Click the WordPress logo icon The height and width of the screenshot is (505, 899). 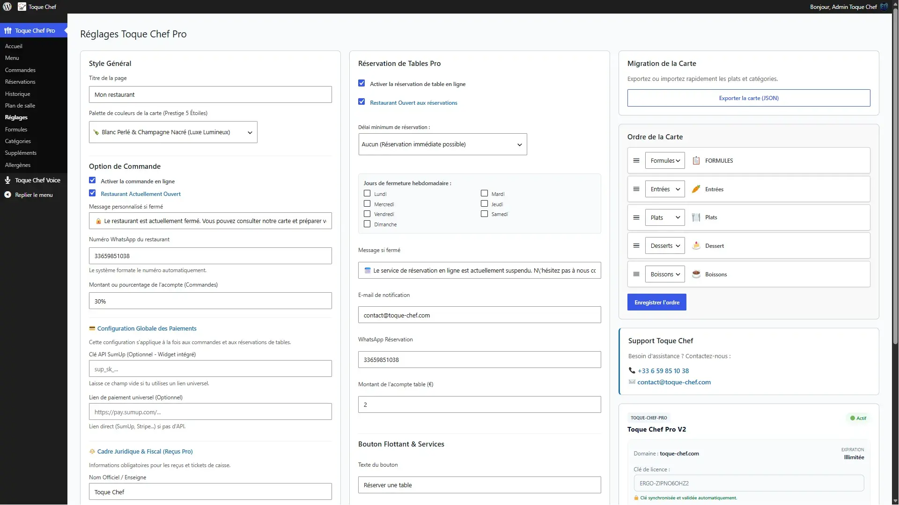pos(7,7)
